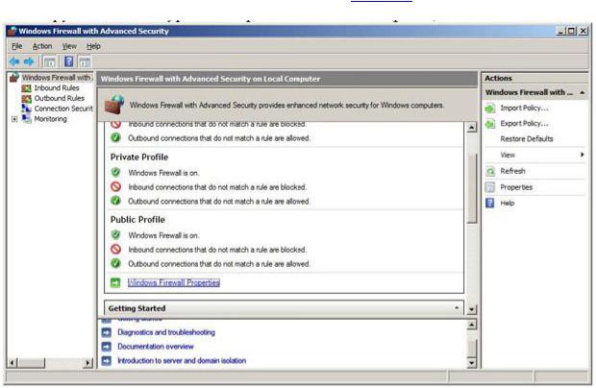Click the Public Profile heading
Screen dimensions: 596x388
(x=137, y=220)
